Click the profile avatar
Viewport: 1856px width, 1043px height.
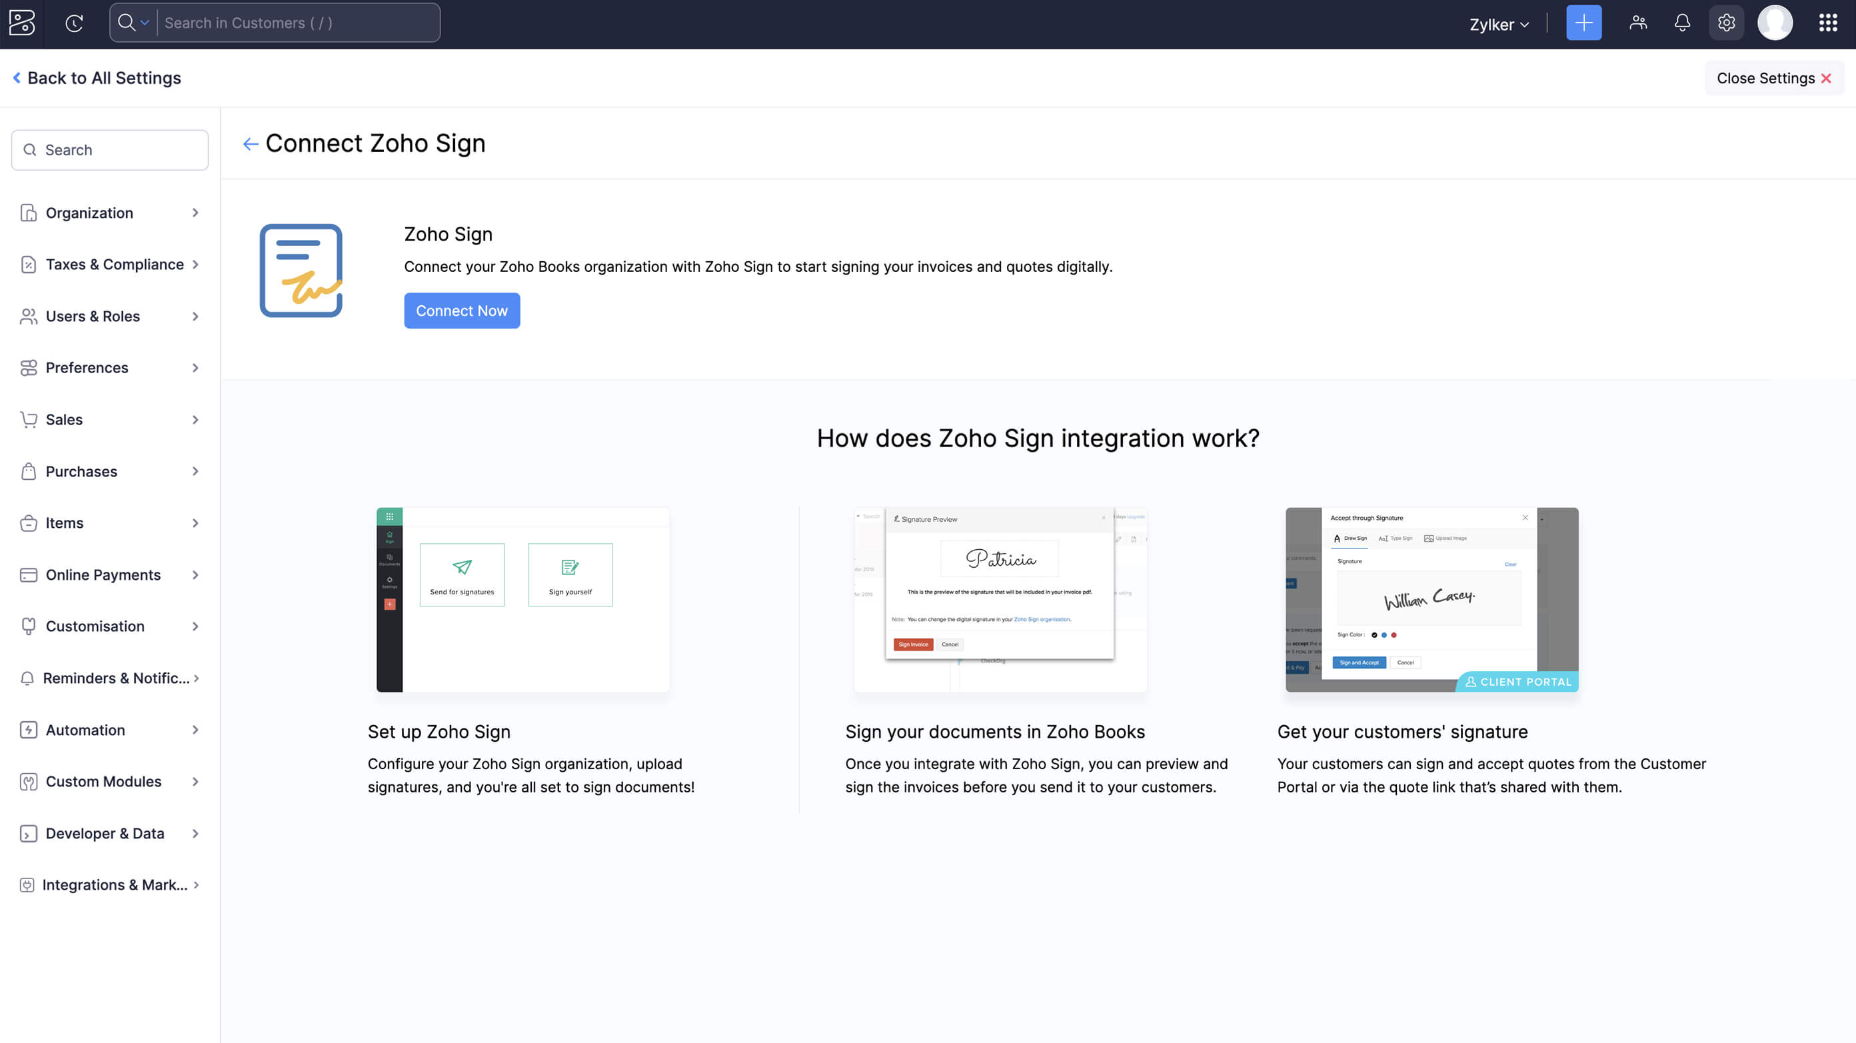(x=1776, y=23)
